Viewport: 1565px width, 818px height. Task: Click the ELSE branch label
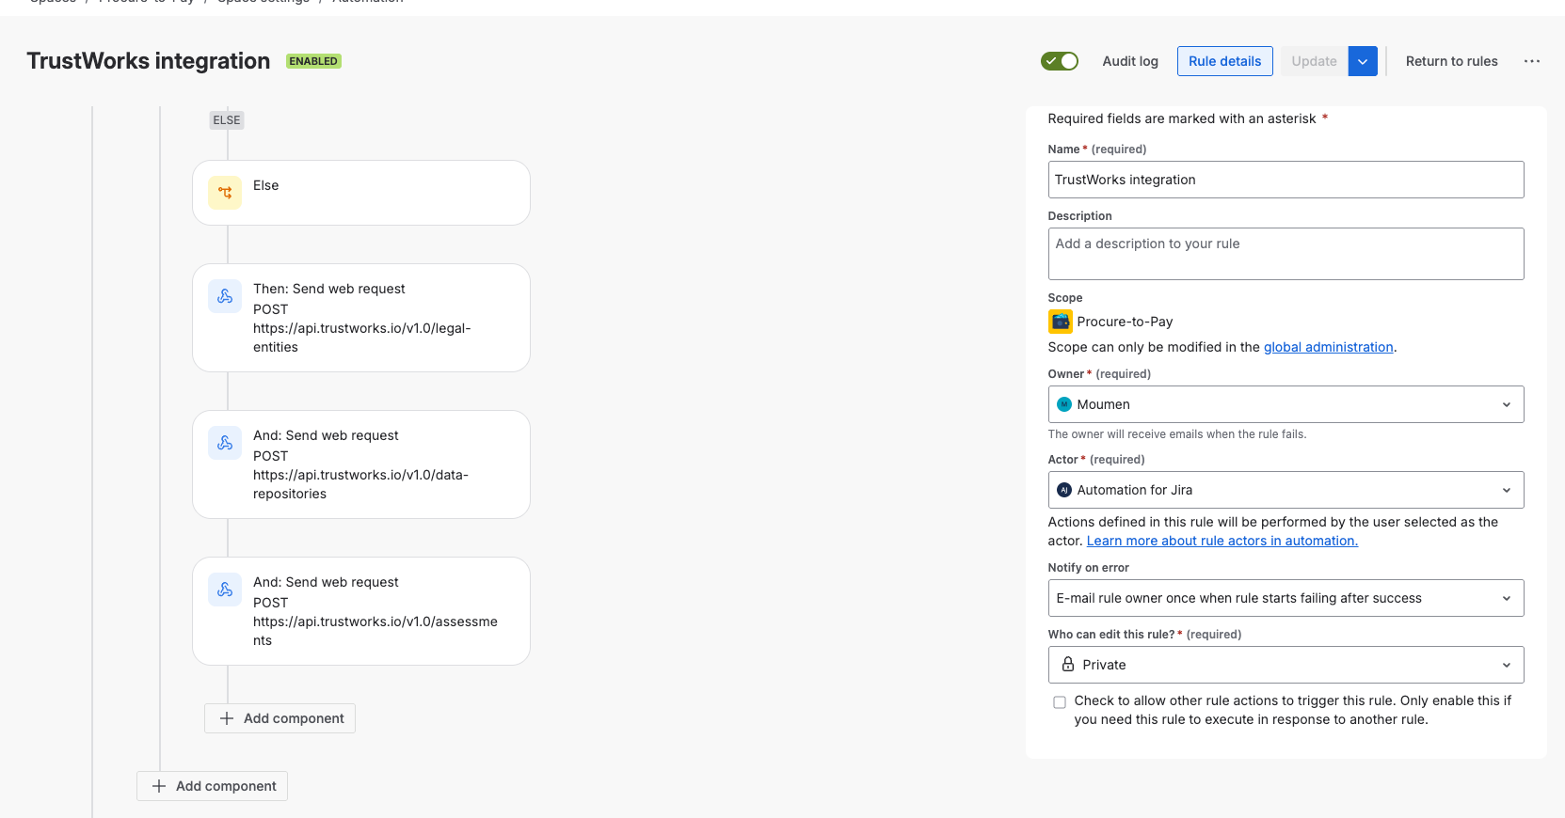[227, 120]
